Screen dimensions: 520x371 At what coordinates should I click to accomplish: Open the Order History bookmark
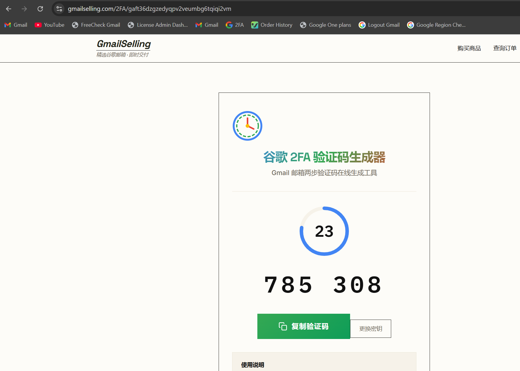272,25
